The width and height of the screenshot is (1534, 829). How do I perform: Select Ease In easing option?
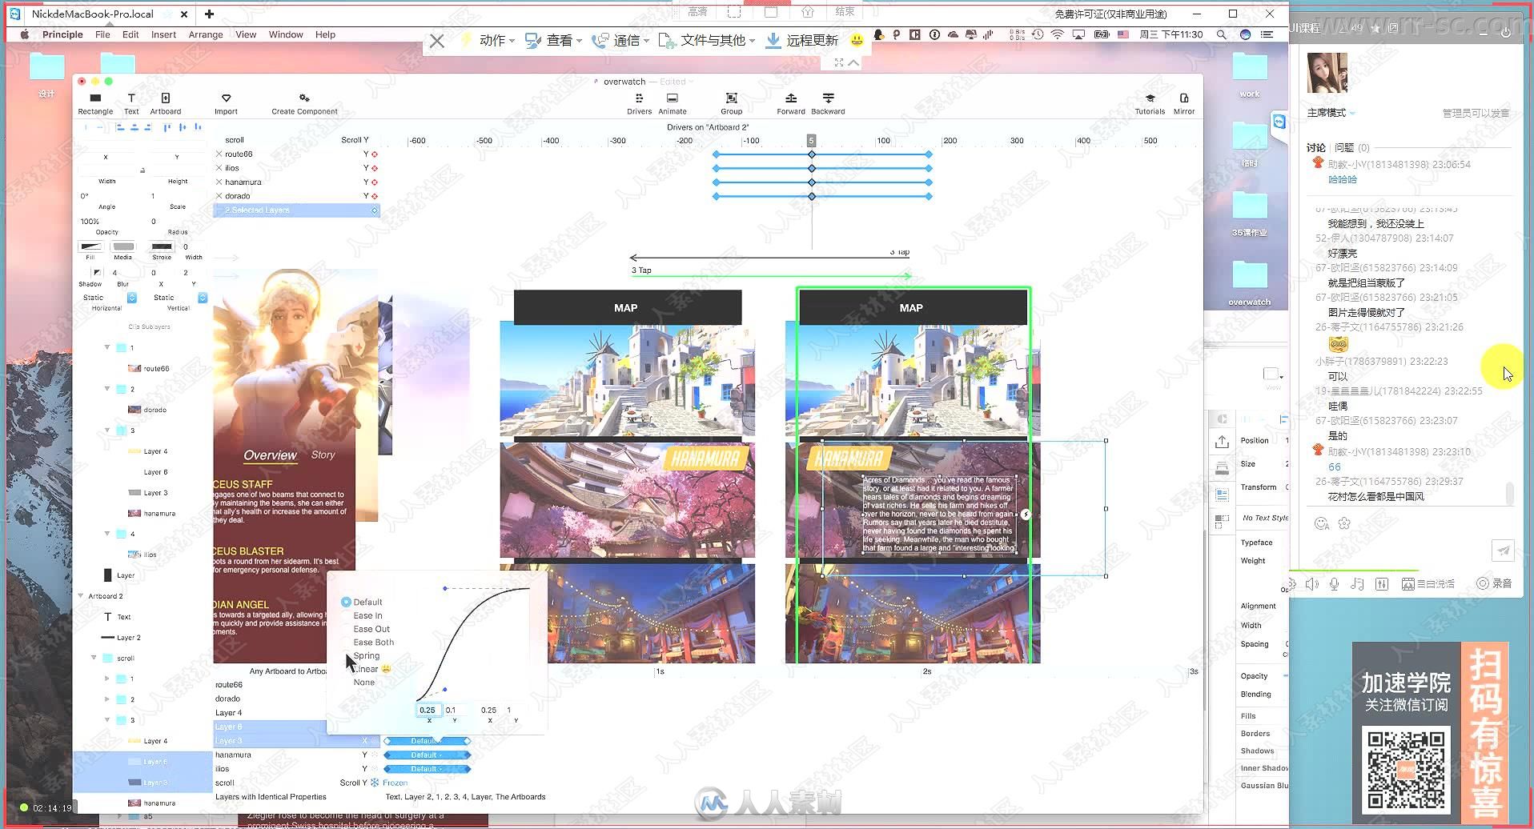367,615
